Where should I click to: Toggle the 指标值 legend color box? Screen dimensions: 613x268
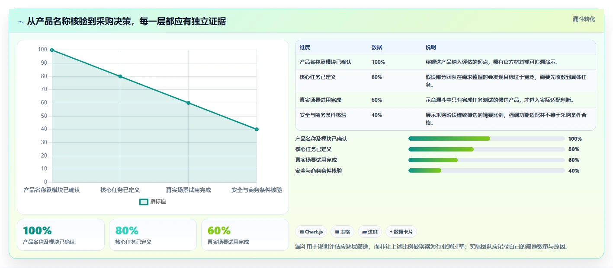click(144, 202)
